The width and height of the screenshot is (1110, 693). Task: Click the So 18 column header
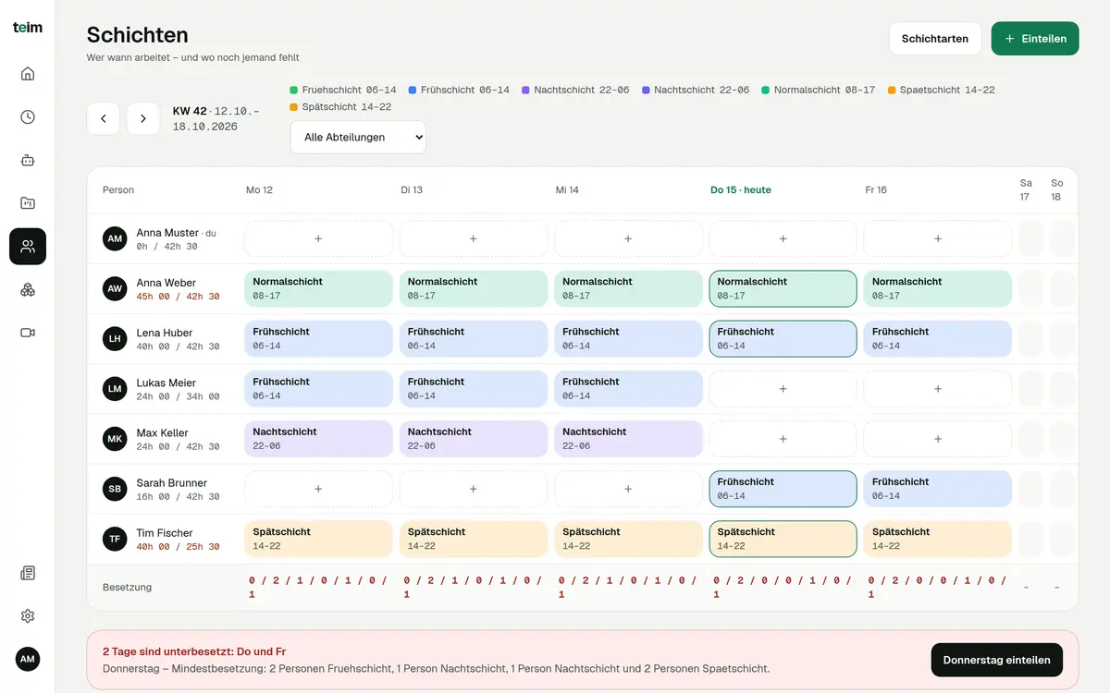tap(1056, 190)
